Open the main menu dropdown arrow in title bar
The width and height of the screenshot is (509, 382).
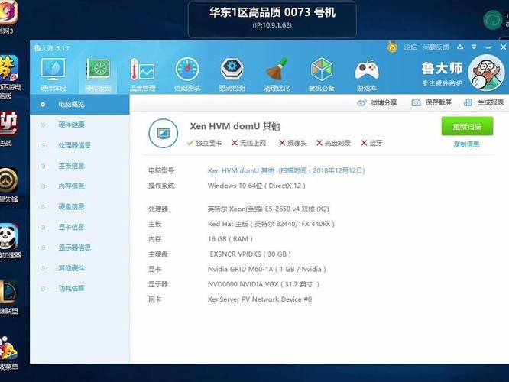point(474,47)
